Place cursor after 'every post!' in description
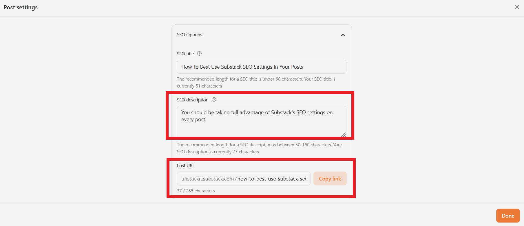 [207, 119]
